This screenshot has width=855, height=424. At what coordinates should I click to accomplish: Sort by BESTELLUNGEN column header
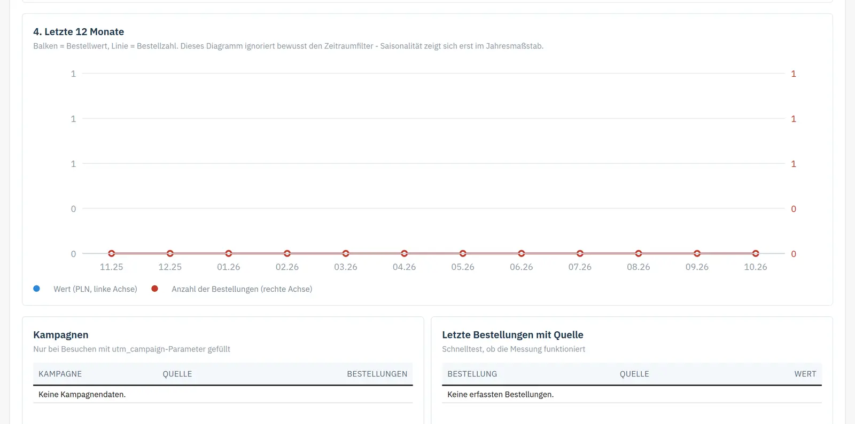pyautogui.click(x=377, y=374)
